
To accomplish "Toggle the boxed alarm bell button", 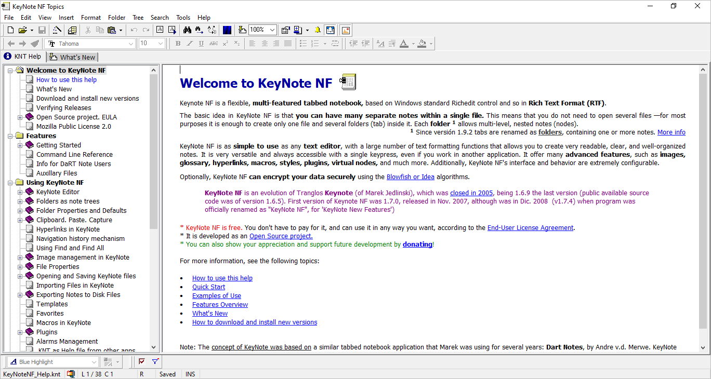I will click(331, 30).
